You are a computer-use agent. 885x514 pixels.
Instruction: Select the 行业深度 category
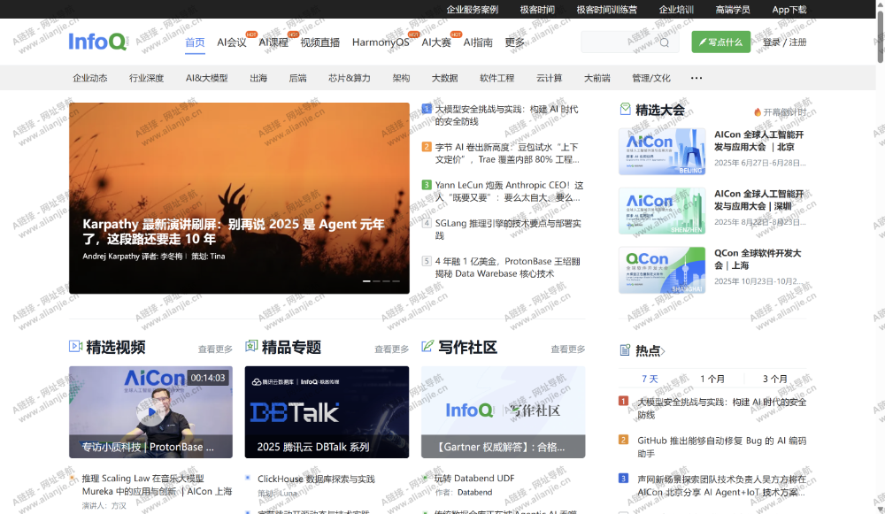(x=146, y=78)
